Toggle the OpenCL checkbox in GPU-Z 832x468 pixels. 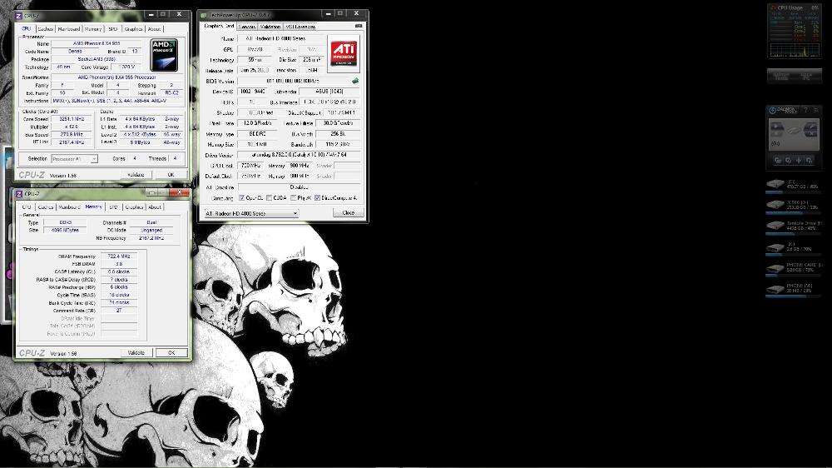click(x=242, y=197)
